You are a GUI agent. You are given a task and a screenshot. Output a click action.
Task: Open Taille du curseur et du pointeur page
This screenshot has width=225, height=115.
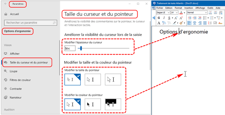pos(29,63)
